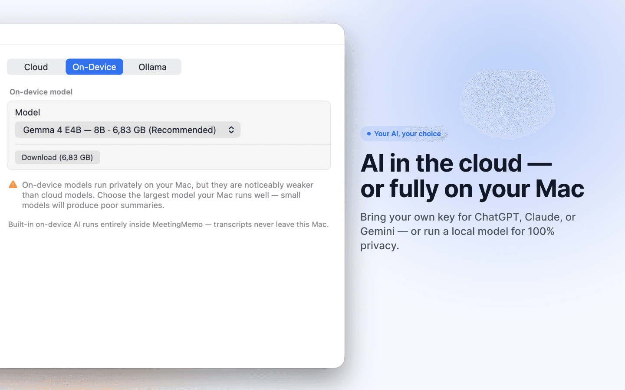Screen dimensions: 625x390
Task: Click the 'Your AI, your choice' badge
Action: pos(404,133)
